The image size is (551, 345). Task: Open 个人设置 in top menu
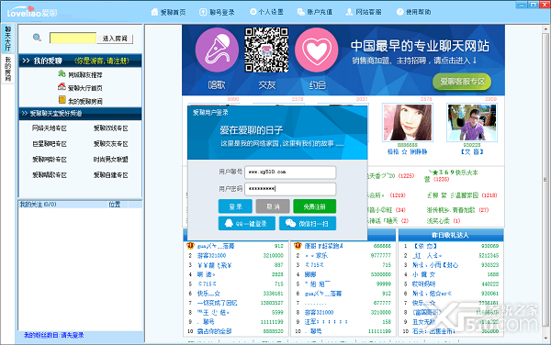(x=266, y=12)
